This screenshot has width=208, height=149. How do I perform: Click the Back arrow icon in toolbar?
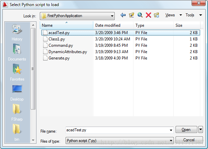(x=123, y=15)
